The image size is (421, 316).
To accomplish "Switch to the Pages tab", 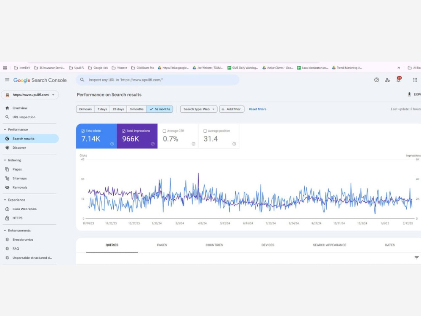I will click(162, 245).
